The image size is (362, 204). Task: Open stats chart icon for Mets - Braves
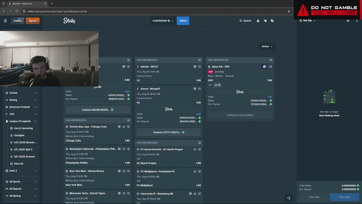tap(124, 171)
